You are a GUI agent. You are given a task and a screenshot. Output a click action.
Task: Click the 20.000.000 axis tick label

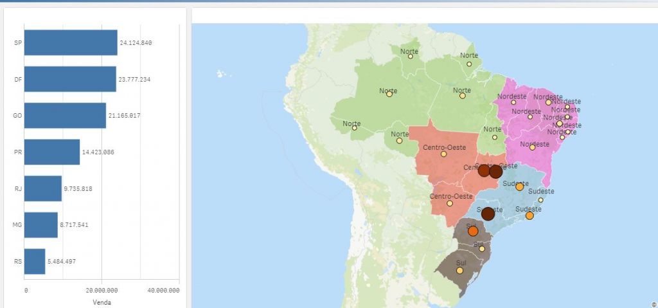pyautogui.click(x=102, y=291)
